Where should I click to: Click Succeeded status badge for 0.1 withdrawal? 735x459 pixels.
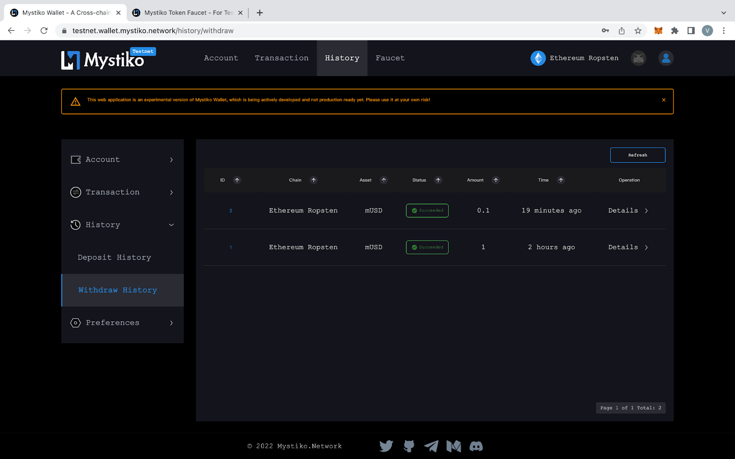coord(427,211)
